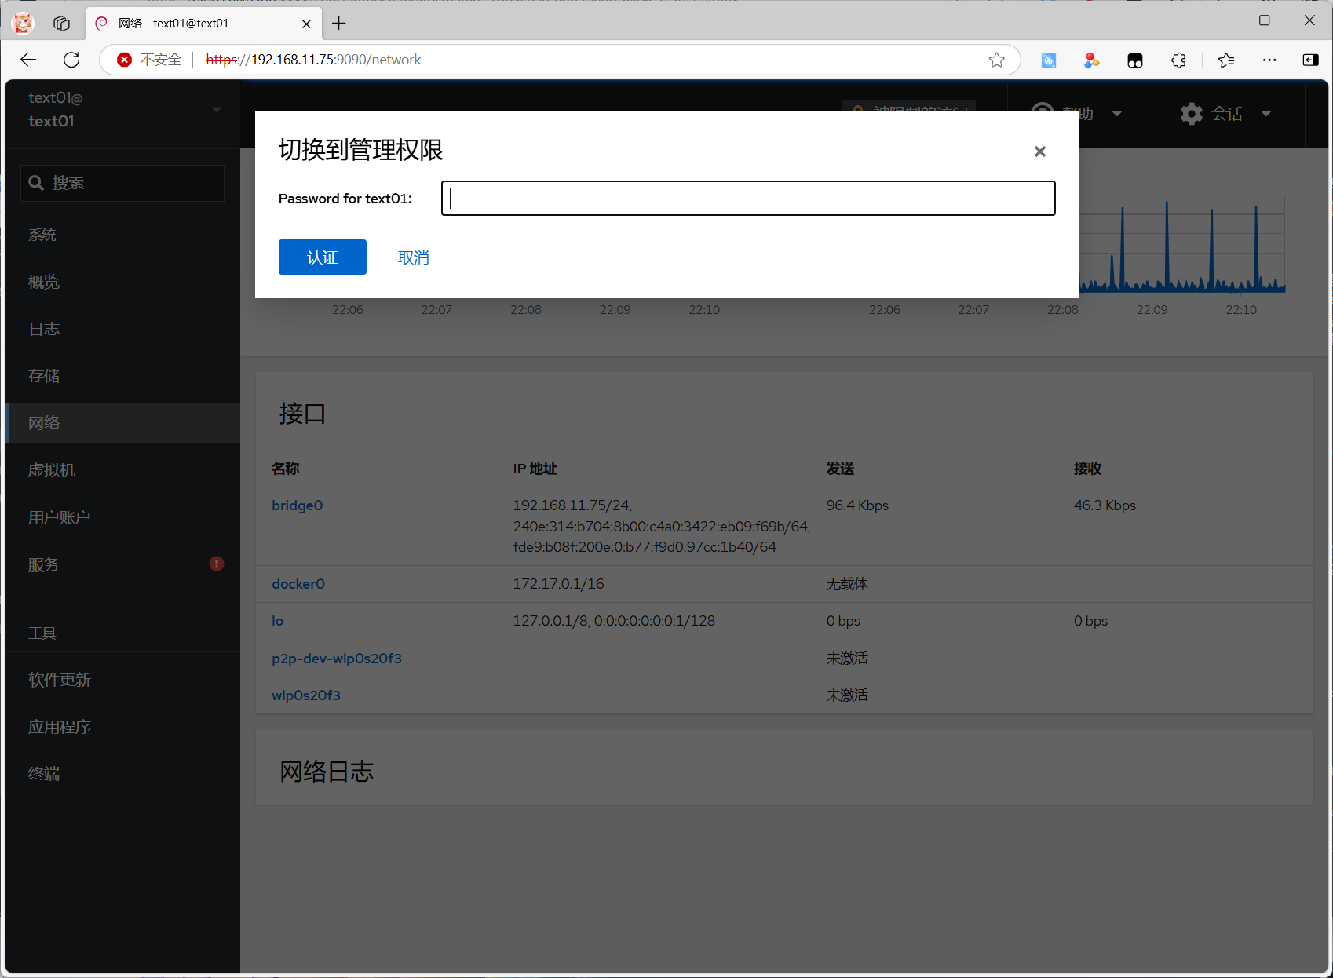This screenshot has width=1333, height=978.
Task: Open the browser extensions puzzle icon
Action: pyautogui.click(x=1178, y=60)
